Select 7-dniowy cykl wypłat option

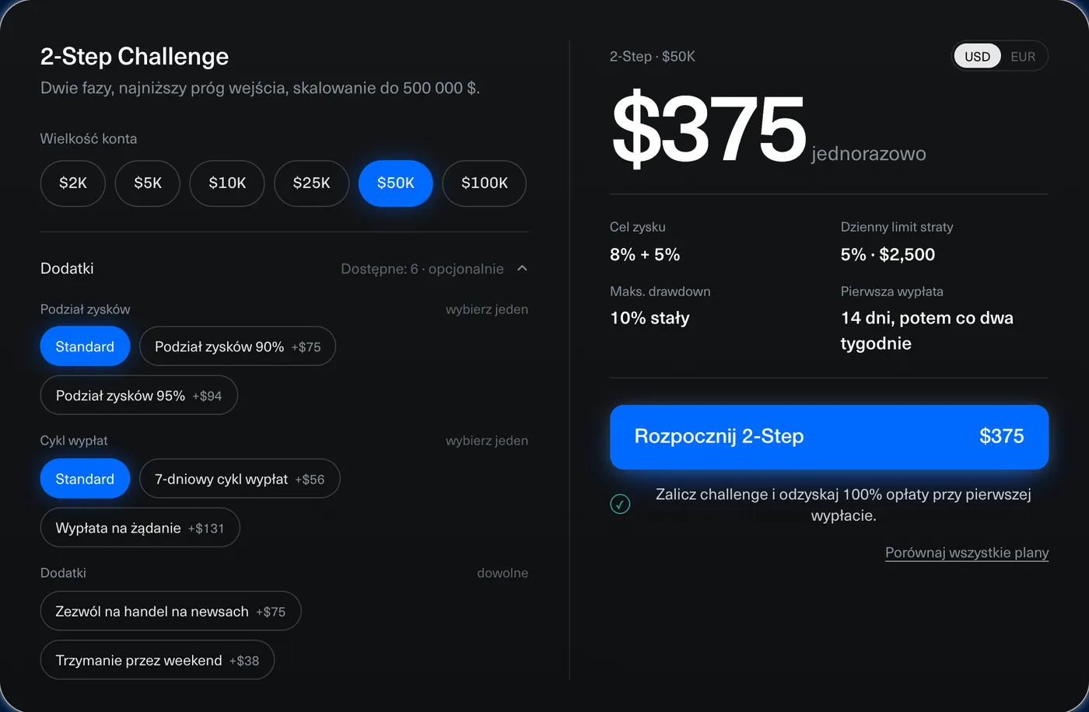tap(240, 479)
